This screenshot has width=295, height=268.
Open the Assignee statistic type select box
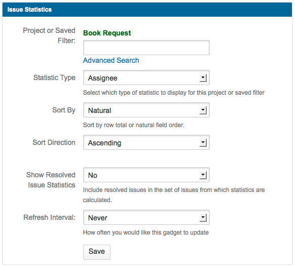point(146,78)
